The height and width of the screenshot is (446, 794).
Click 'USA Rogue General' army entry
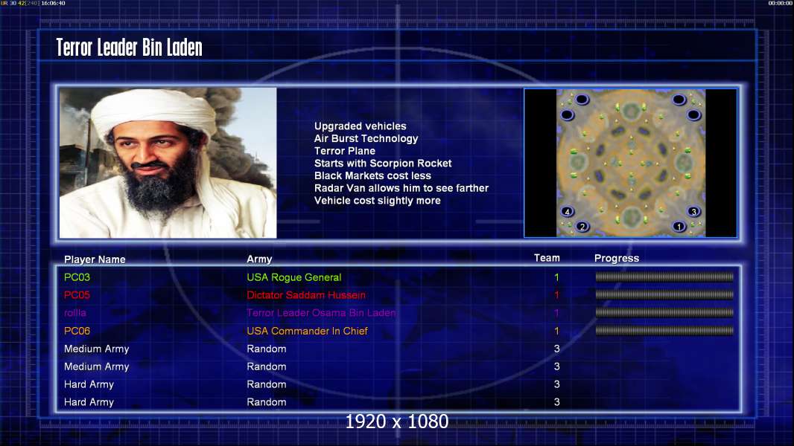point(294,277)
